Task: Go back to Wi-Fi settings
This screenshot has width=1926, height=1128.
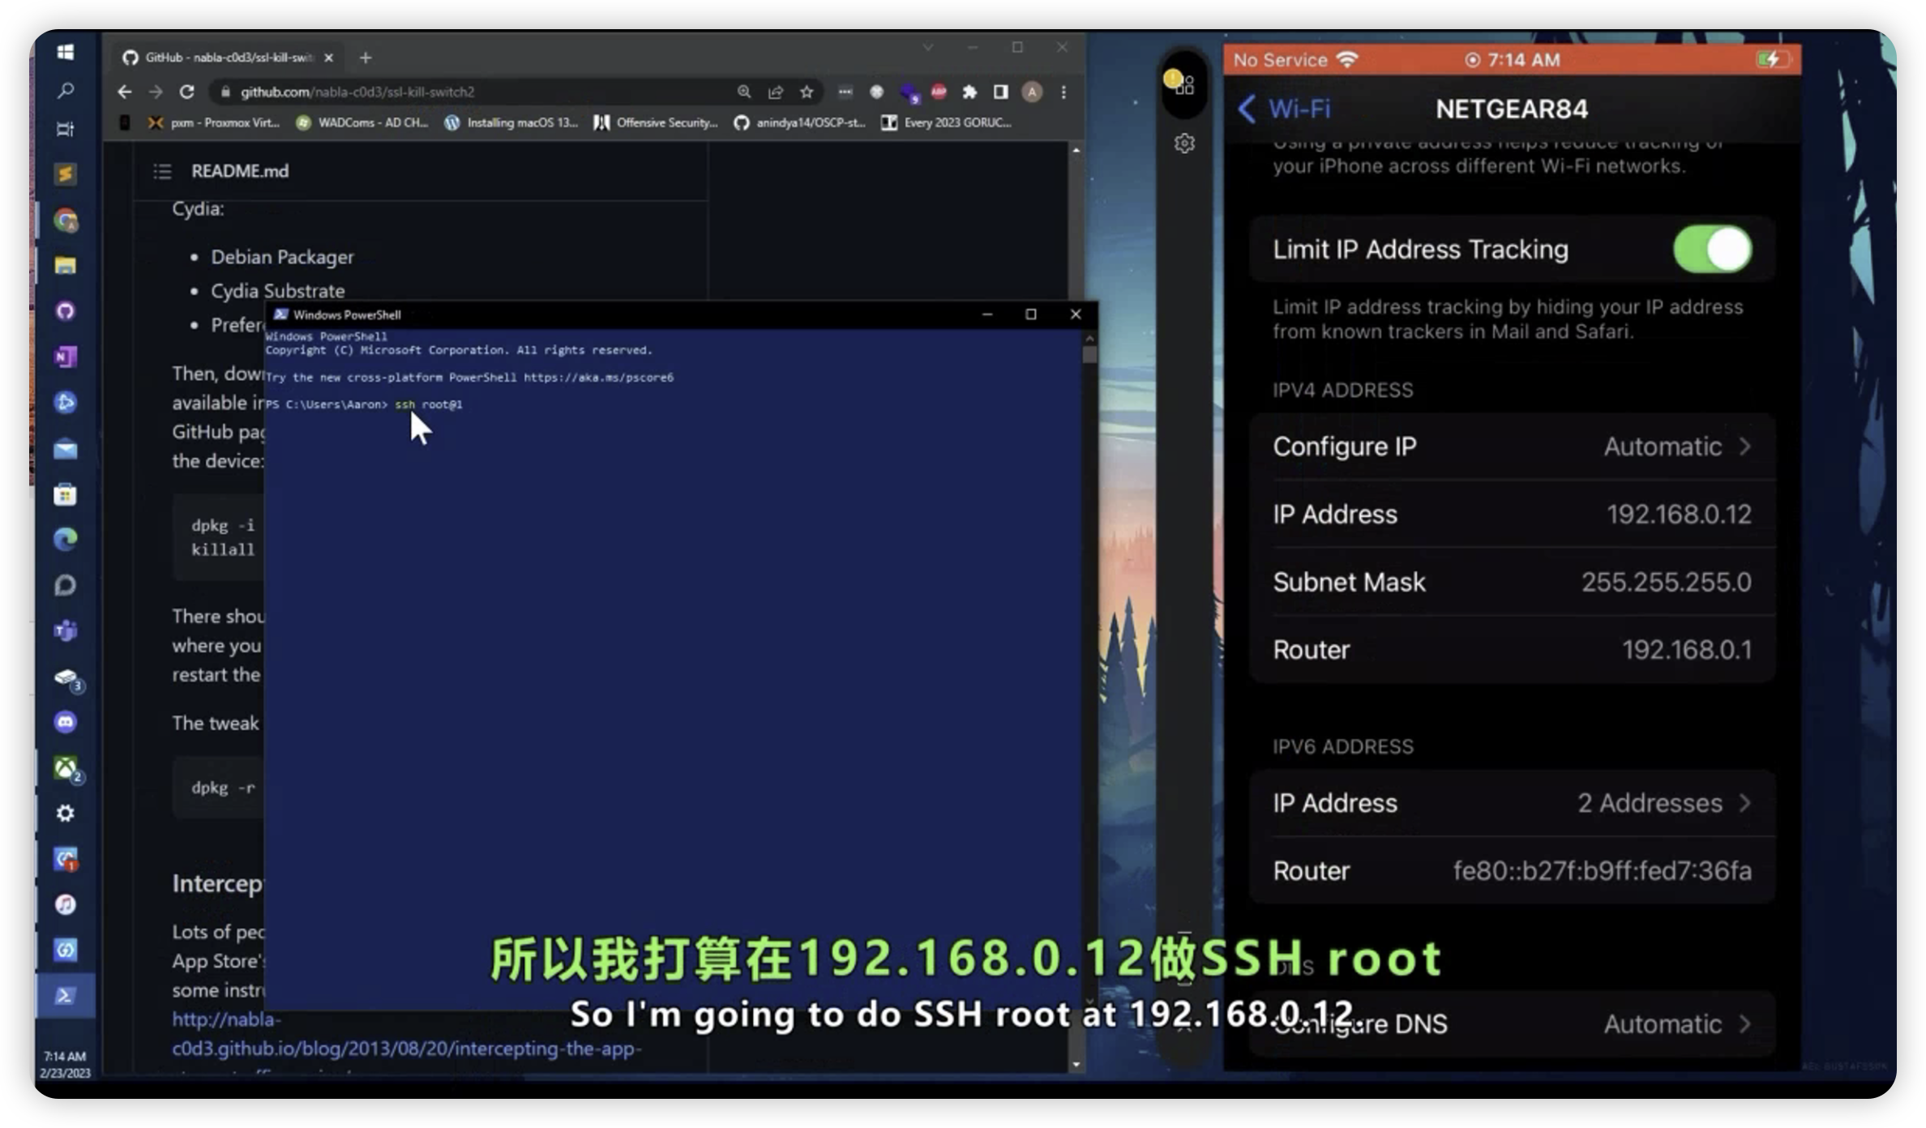Action: tap(1285, 109)
